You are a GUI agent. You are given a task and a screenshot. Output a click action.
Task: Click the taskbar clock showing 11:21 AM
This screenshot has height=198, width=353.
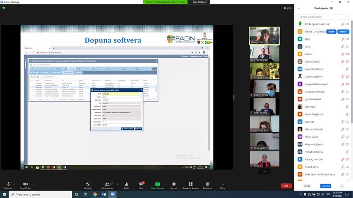point(337,194)
